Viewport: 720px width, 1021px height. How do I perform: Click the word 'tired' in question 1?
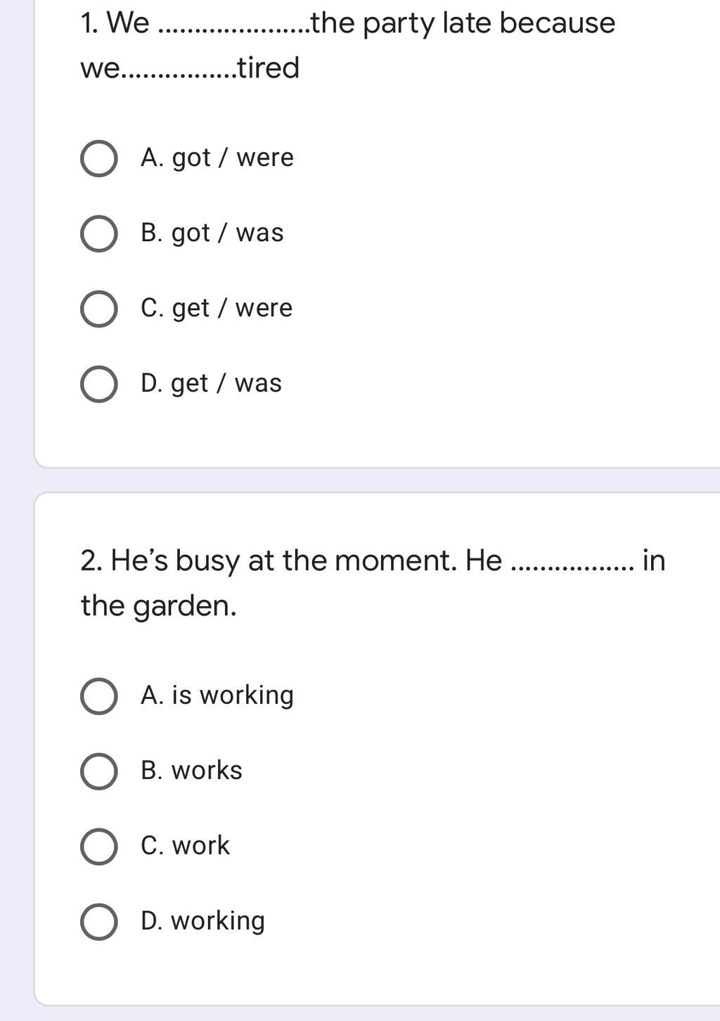click(269, 68)
